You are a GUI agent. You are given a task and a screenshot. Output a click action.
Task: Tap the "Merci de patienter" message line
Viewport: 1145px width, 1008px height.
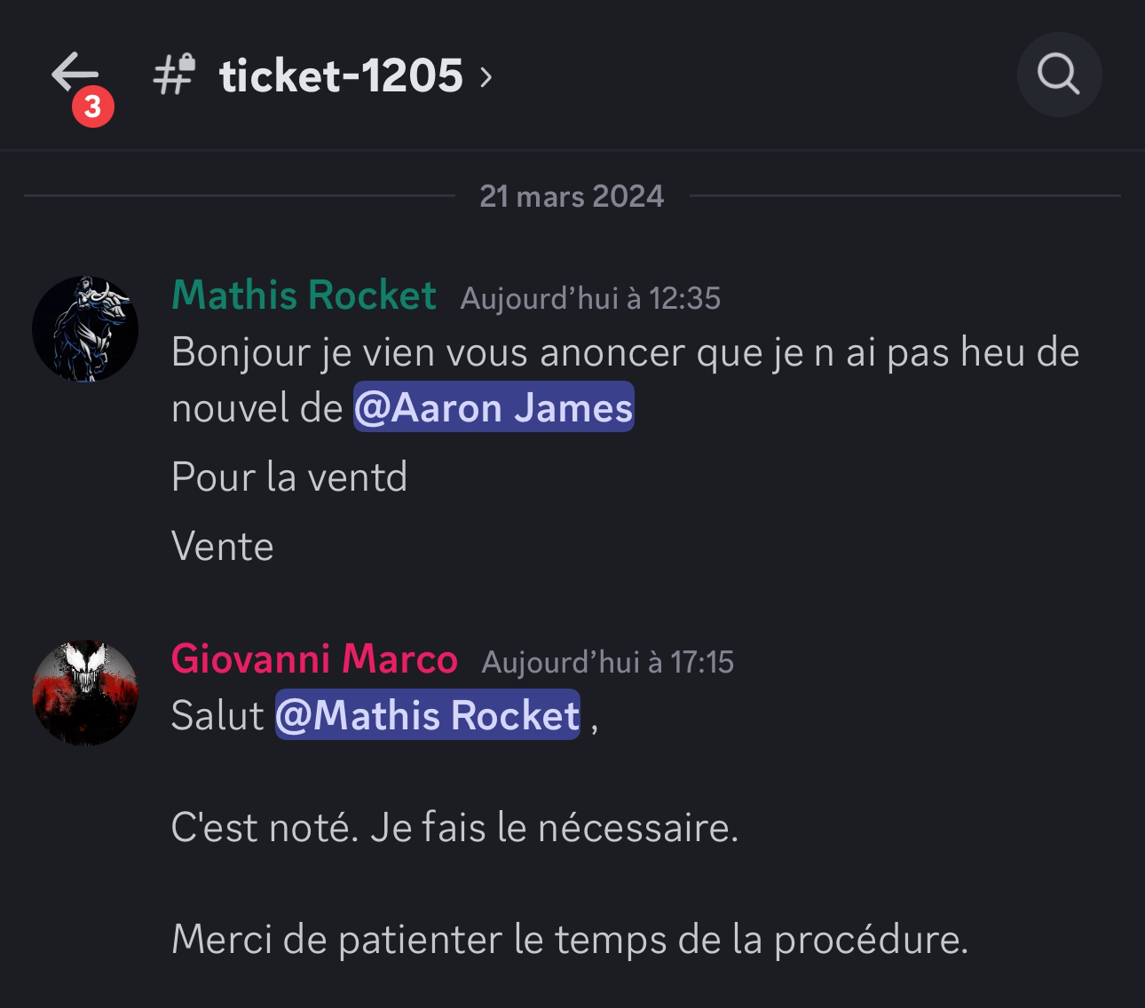click(570, 940)
